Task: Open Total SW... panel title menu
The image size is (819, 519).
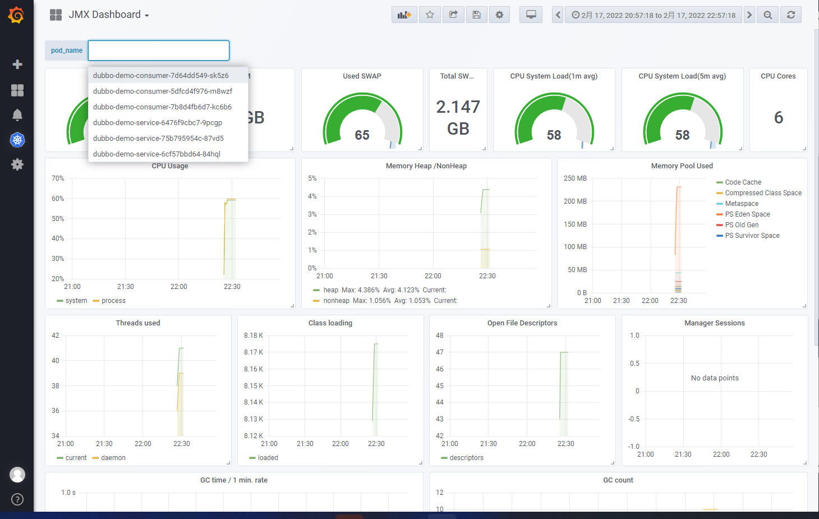Action: [x=457, y=76]
